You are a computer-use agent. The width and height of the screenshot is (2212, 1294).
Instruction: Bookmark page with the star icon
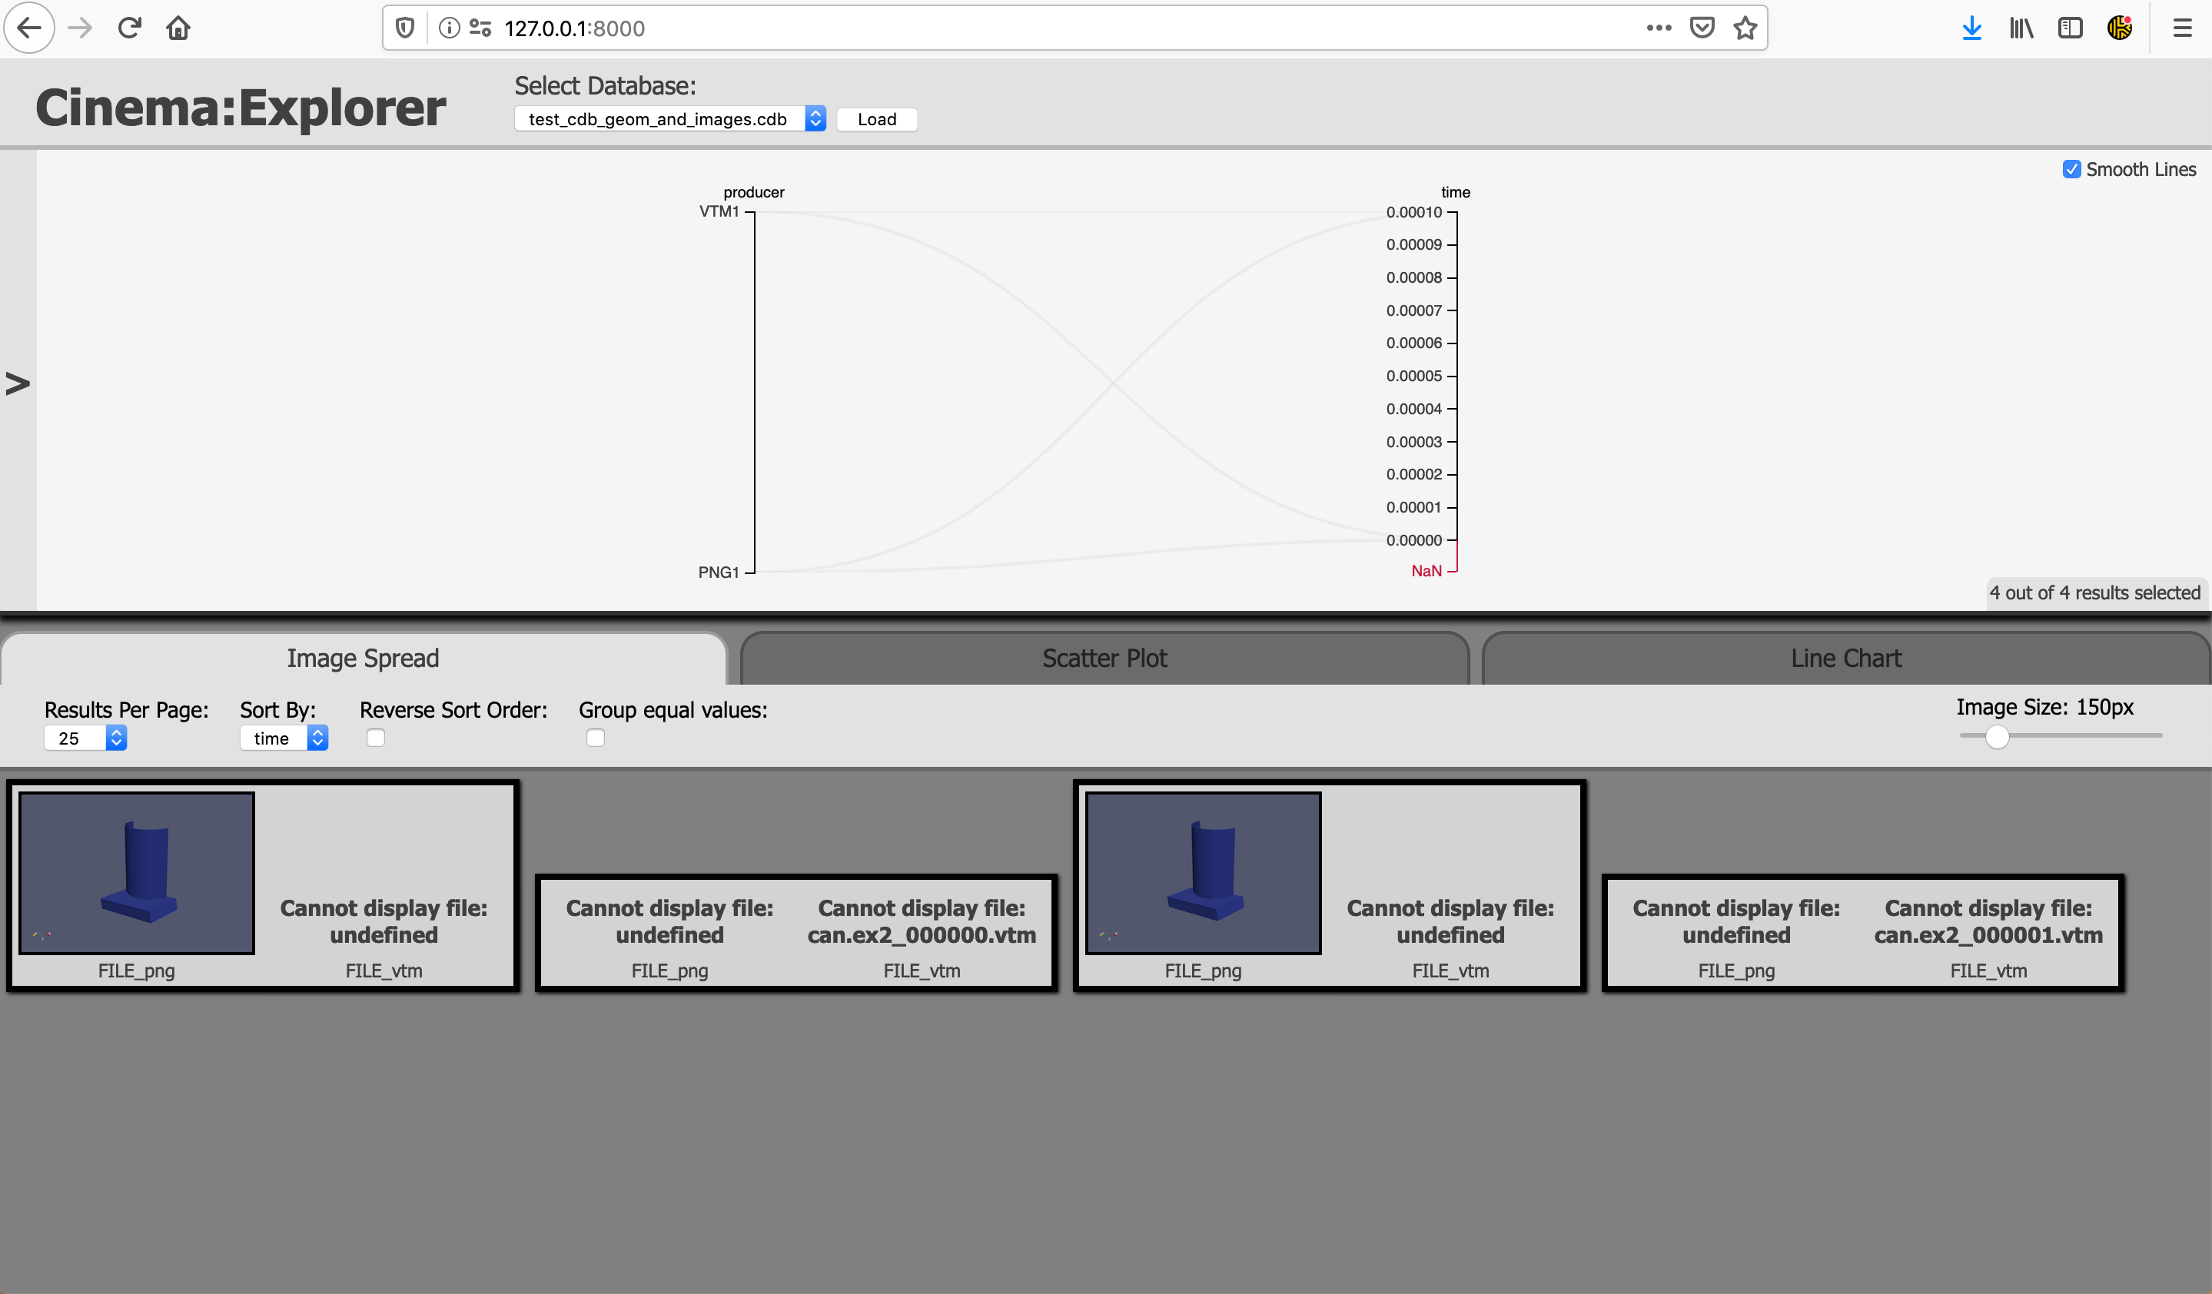click(1745, 28)
